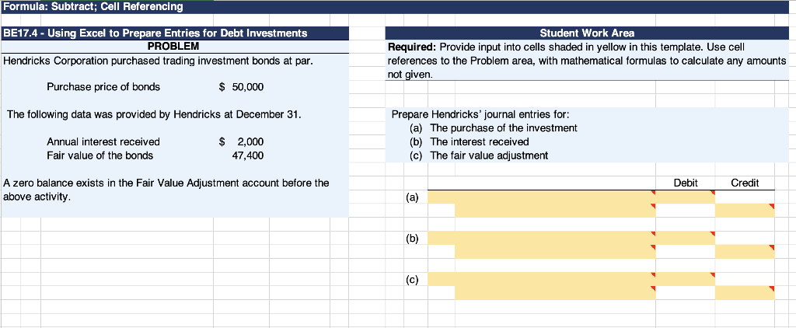Click the Debit column header
Screen dimensions: 796x328
point(686,183)
